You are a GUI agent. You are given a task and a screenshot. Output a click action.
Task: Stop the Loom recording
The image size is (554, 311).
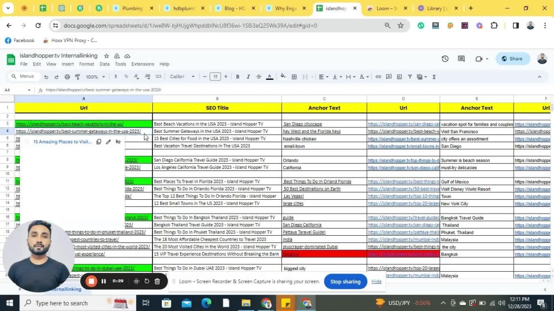[x=91, y=281]
